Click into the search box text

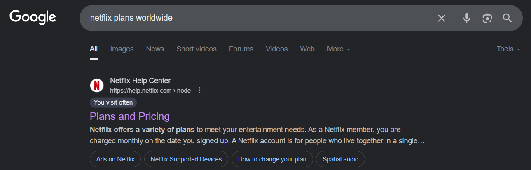[x=131, y=18]
